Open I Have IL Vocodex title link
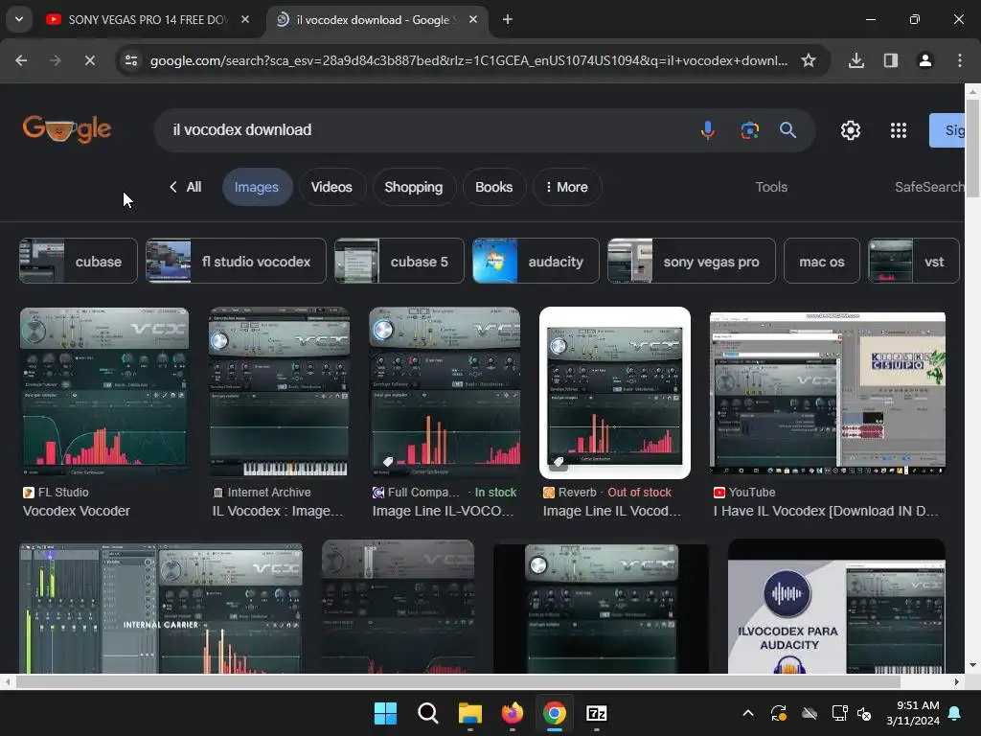981x736 pixels. click(826, 511)
